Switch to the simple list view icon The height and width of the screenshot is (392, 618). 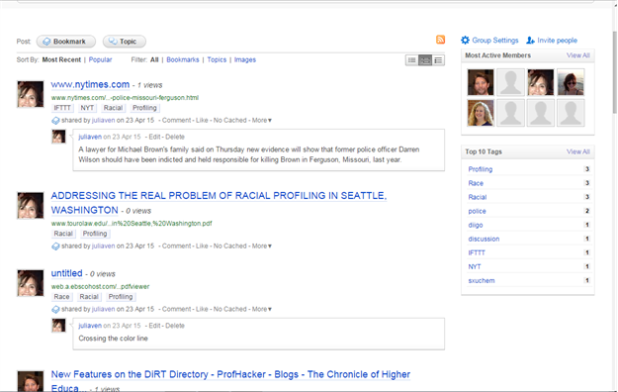pos(412,60)
